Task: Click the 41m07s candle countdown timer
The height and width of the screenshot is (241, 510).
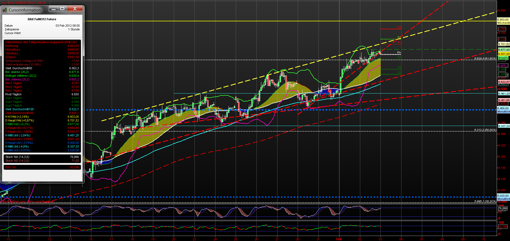Action: (503, 58)
